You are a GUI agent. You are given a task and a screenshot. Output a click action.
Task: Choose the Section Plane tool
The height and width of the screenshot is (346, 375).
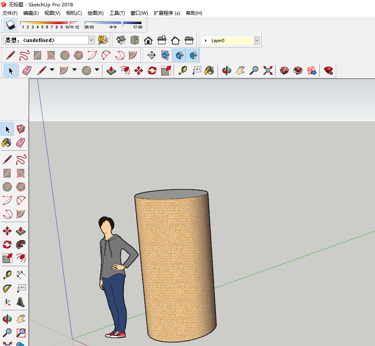151,55
